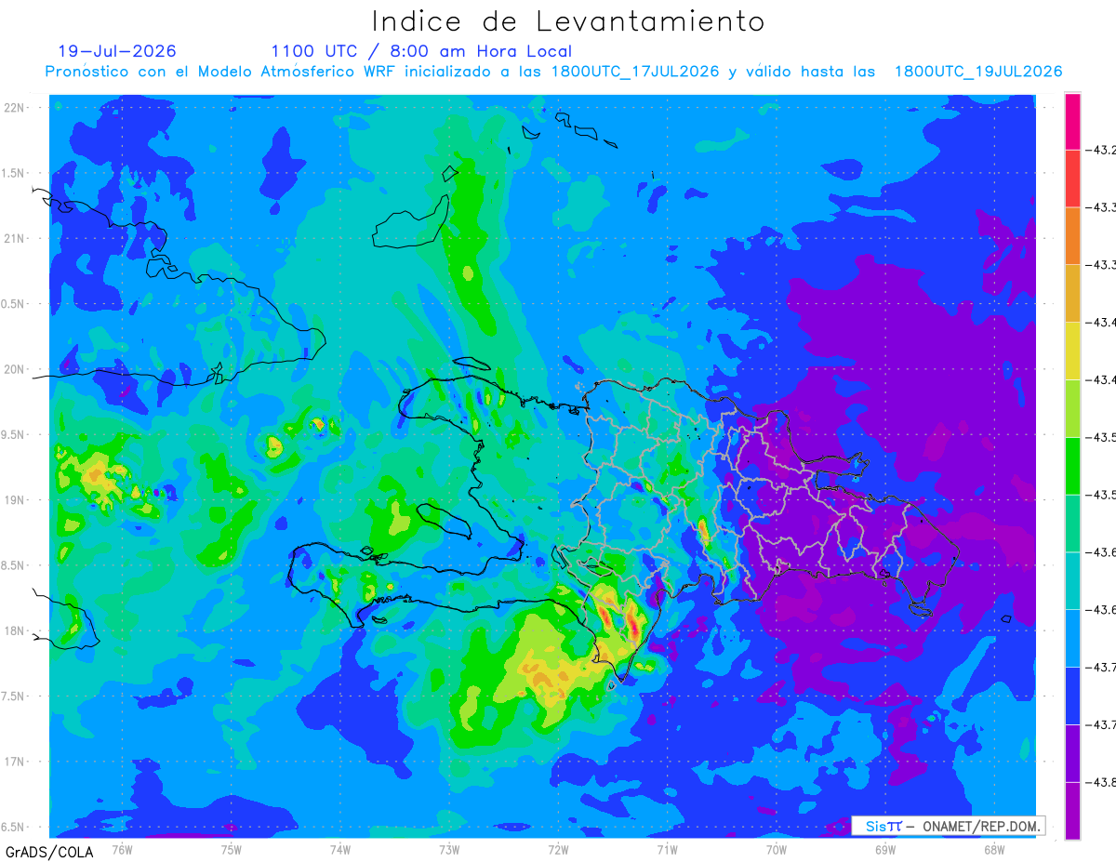Click the "19N" latitude label
This screenshot has height=862, width=1116.
[15, 500]
